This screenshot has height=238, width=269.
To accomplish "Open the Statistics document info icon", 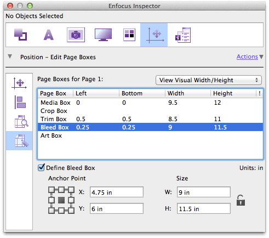I will tap(183, 35).
